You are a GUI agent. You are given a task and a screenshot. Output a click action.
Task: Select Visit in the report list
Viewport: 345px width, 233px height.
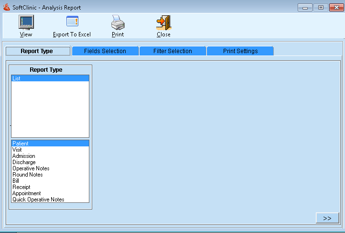pyautogui.click(x=50, y=150)
